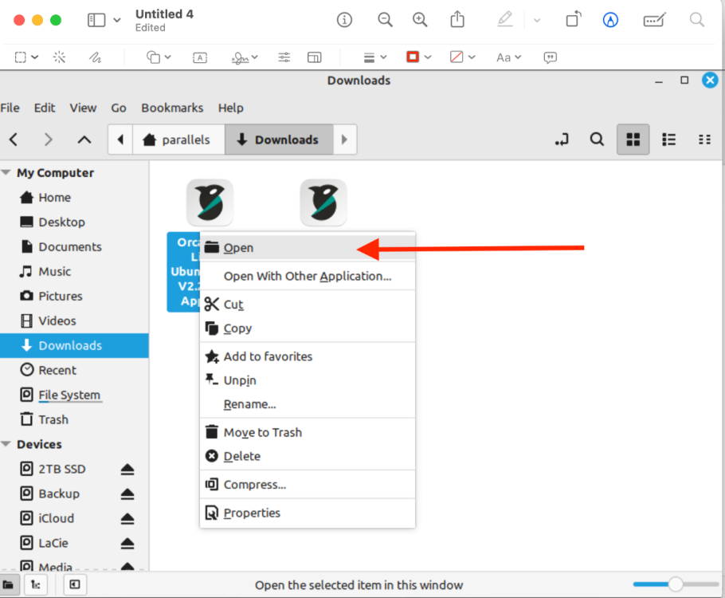
Task: Click the Adjust Color sliders icon
Action: tap(284, 57)
